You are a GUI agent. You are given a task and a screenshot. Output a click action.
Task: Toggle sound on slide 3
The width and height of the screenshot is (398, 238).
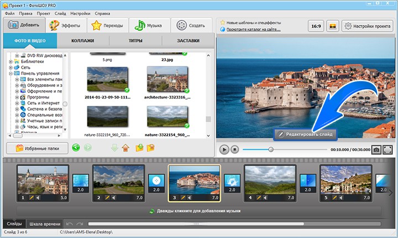(x=190, y=198)
